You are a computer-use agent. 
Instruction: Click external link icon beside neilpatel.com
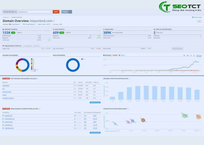point(3,125)
